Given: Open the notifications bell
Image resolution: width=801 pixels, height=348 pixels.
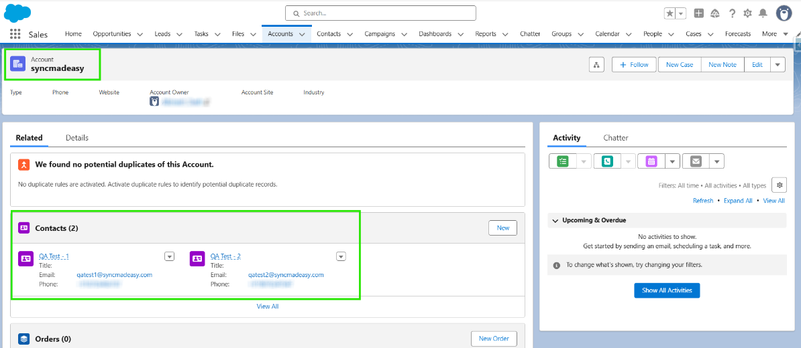Looking at the screenshot, I should 762,13.
